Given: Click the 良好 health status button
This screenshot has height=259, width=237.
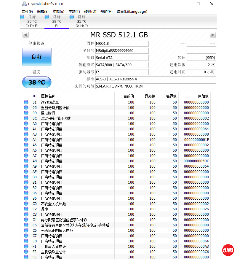Looking at the screenshot, I should (x=37, y=57).
